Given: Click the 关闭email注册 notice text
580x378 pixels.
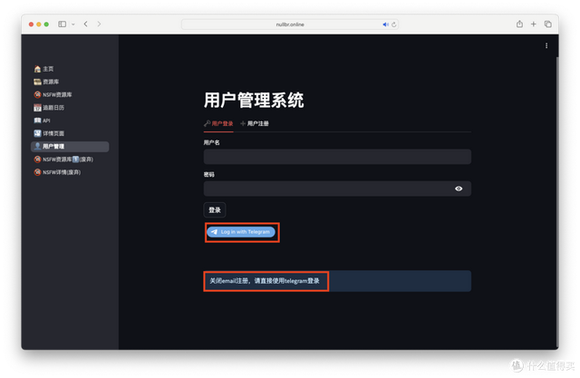Looking at the screenshot, I should 265,281.
